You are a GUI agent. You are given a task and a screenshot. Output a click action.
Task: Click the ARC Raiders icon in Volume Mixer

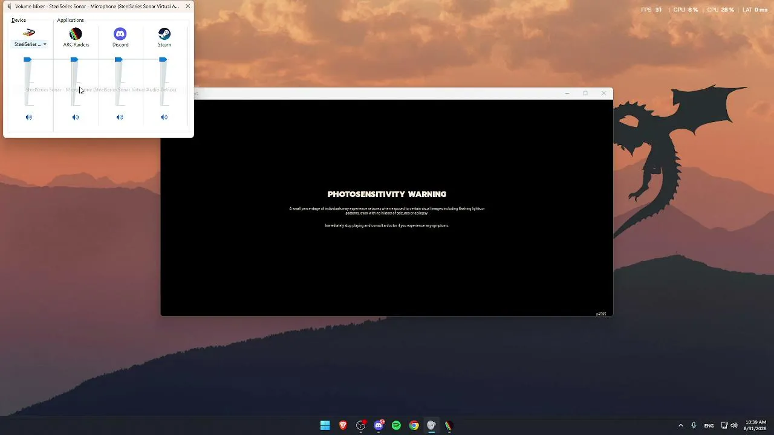tap(76, 34)
